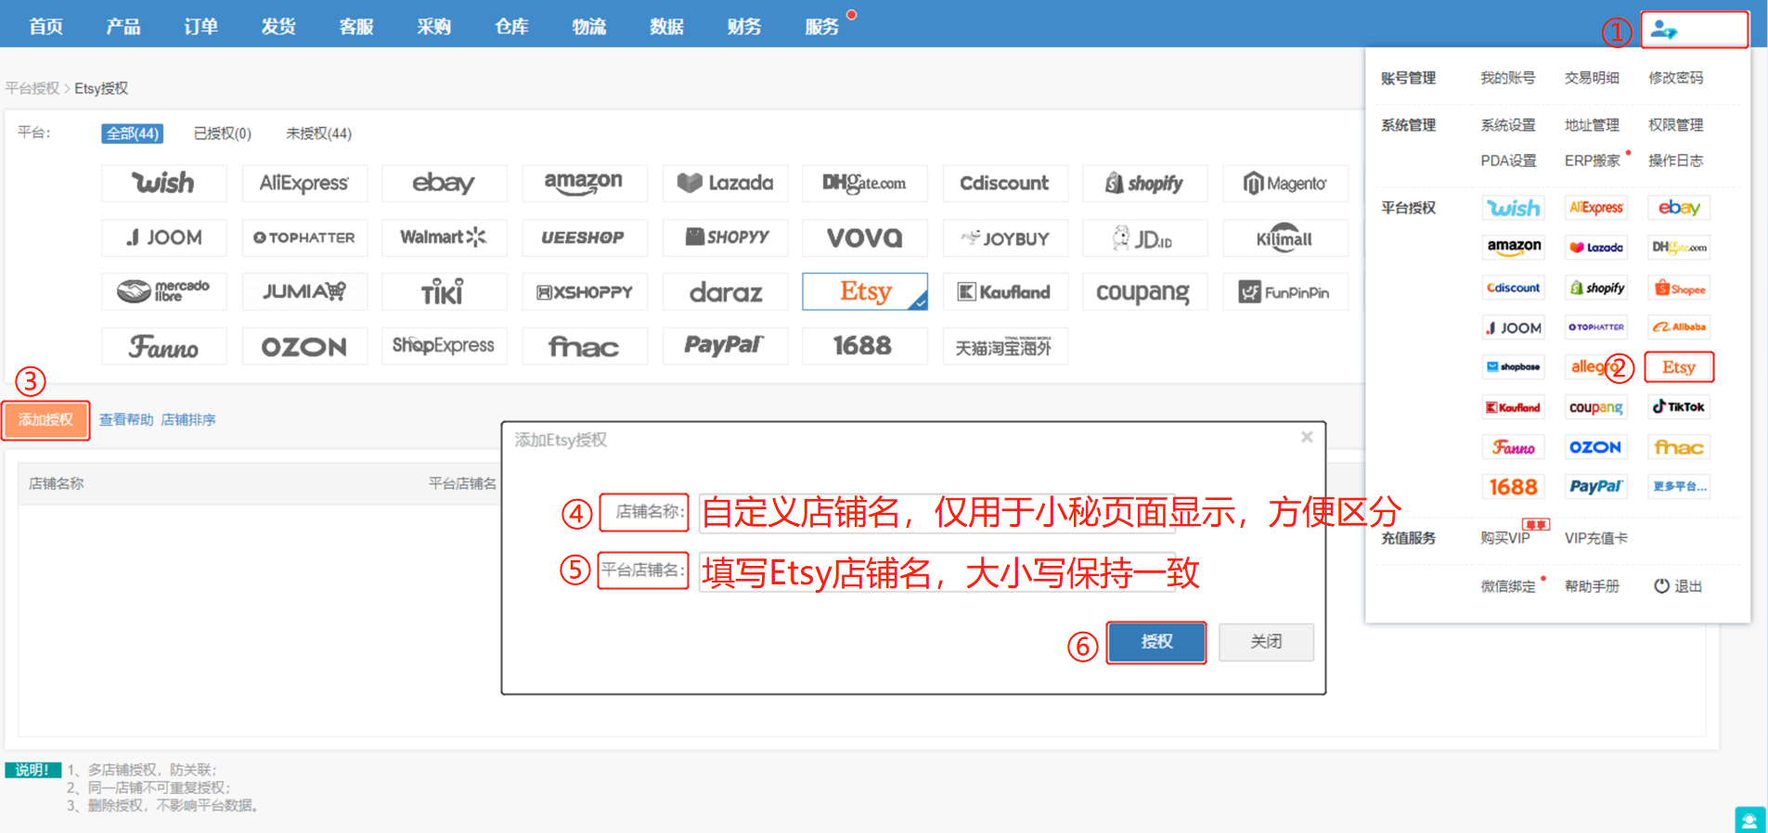Screen dimensions: 1768x833
Task: Open the 产品 menu
Action: point(123,27)
